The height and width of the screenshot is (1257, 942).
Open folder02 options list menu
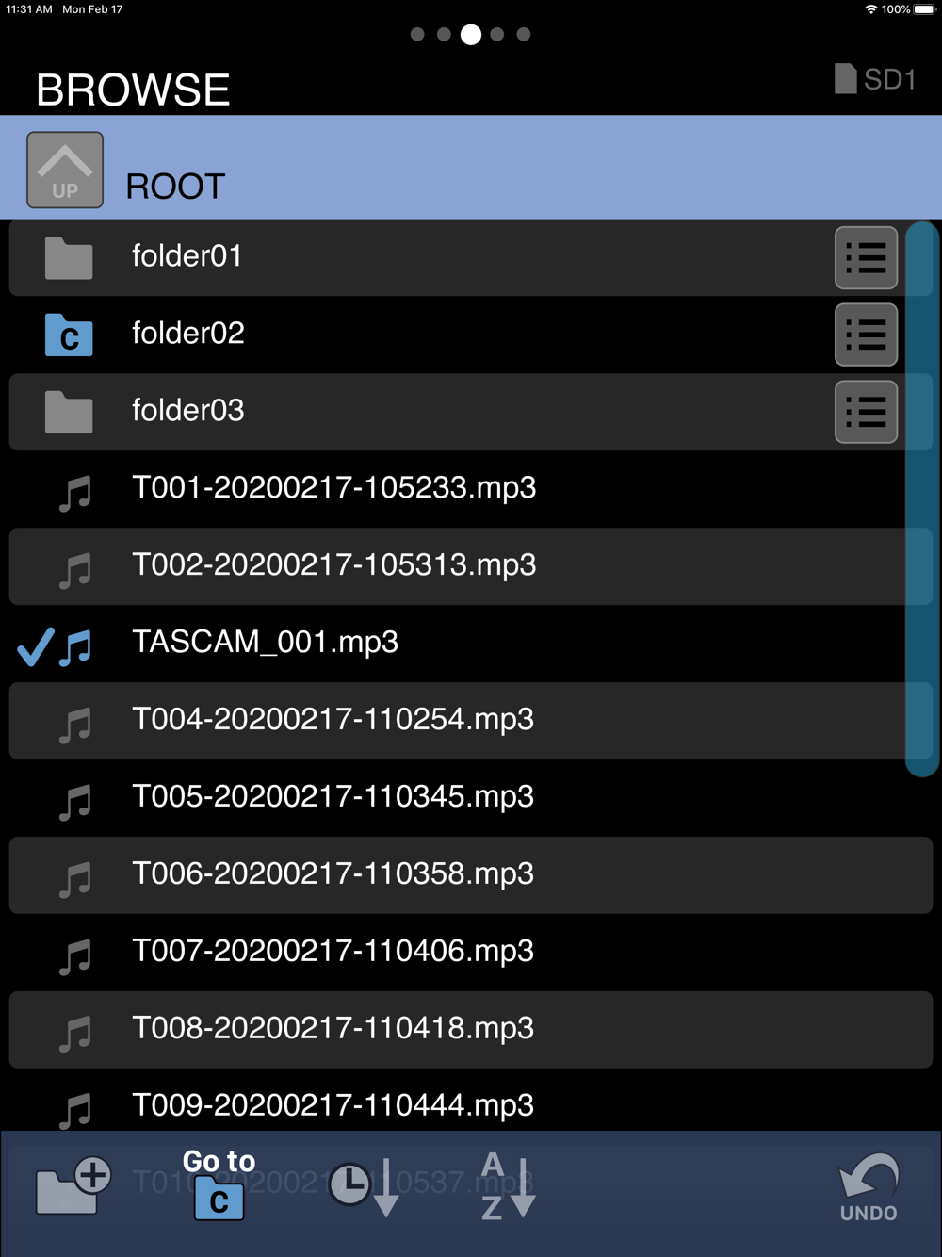click(x=866, y=335)
